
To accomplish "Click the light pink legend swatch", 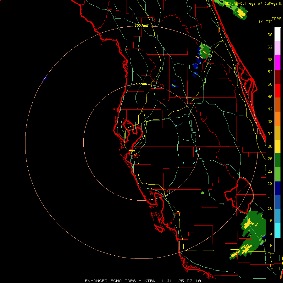I will (x=278, y=48).
